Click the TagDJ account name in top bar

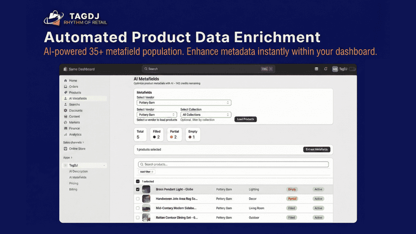tap(343, 69)
